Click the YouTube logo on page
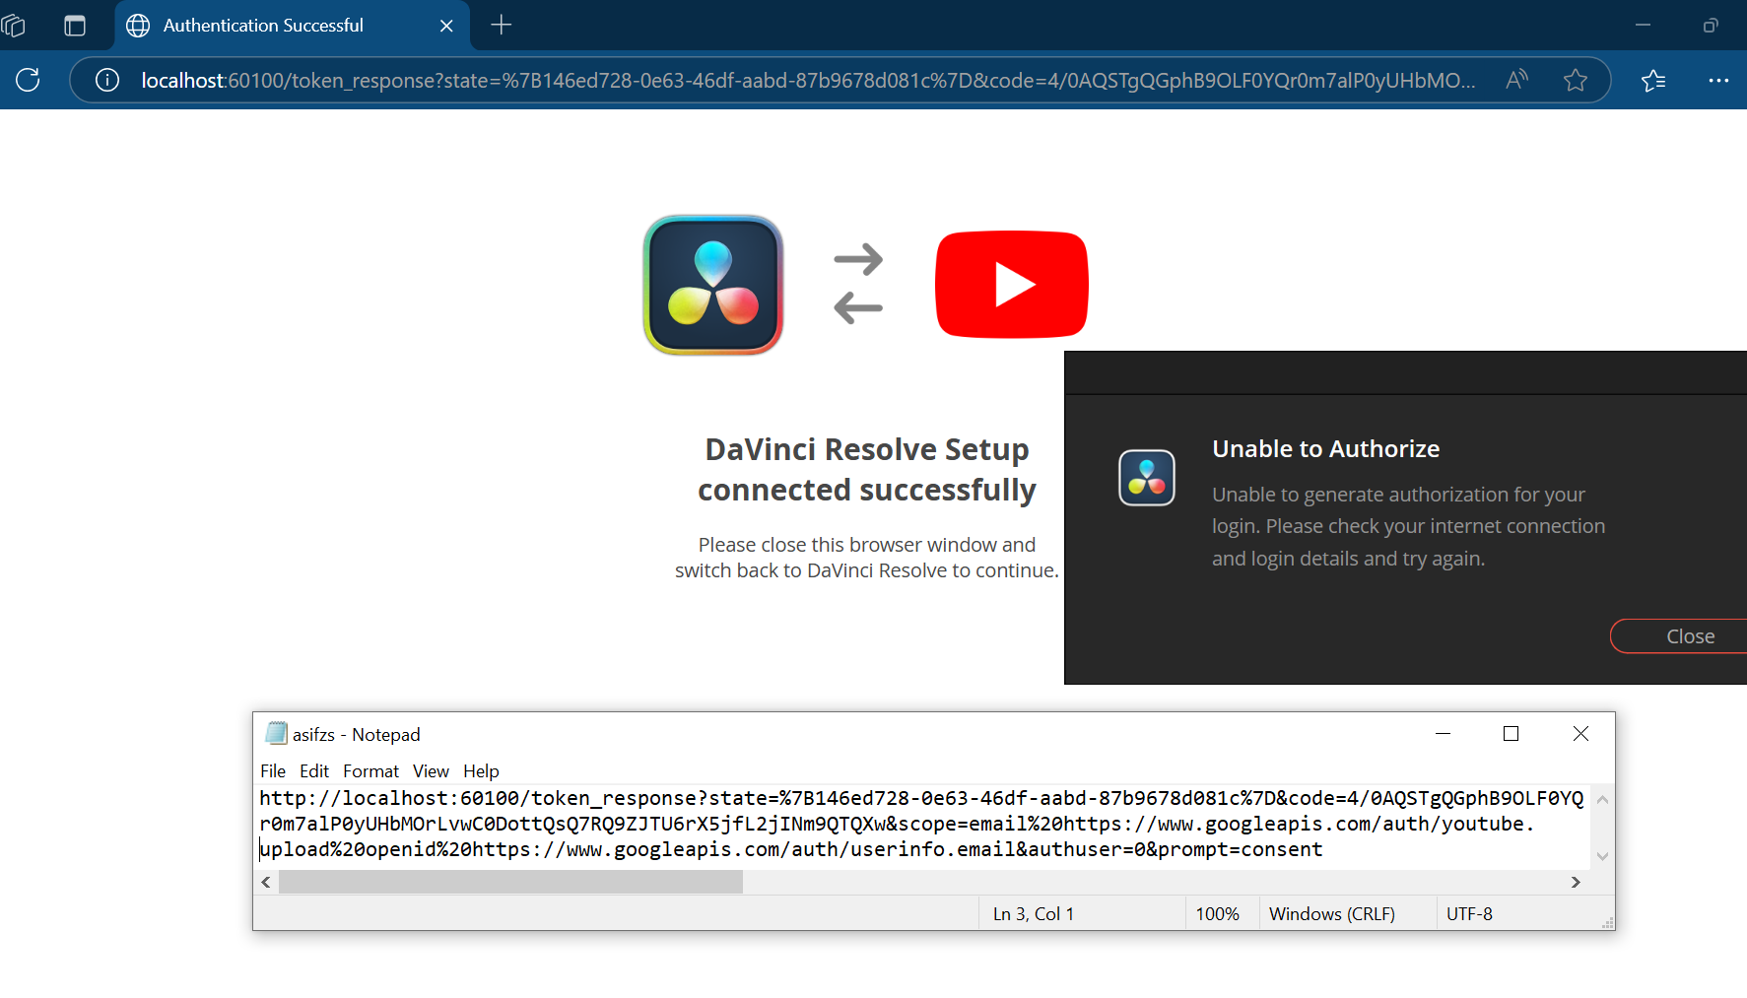Screen dimensions: 1747x998 click(x=1012, y=285)
